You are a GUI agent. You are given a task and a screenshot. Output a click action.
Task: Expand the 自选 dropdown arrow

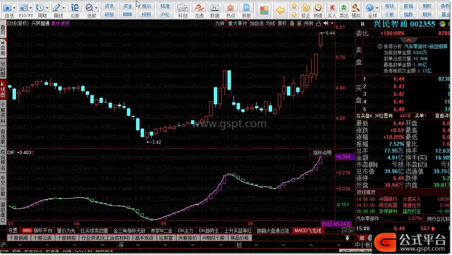pos(14,8)
